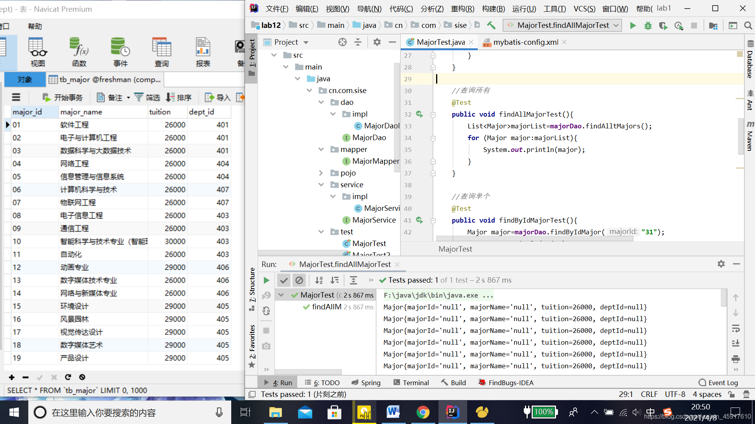Click the build hammer icon
This screenshot has height=424, width=755.
(x=491, y=26)
